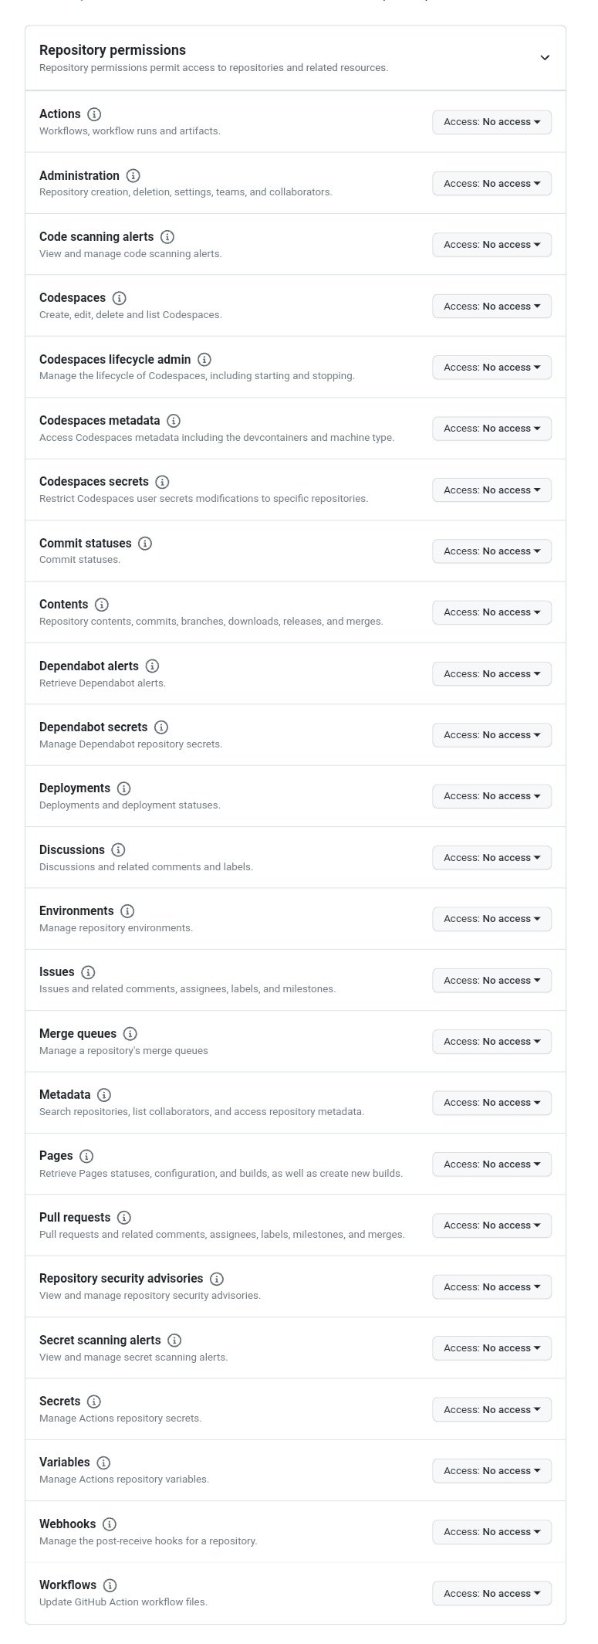
Task: Open the Workflows access dropdown
Action: [492, 1594]
